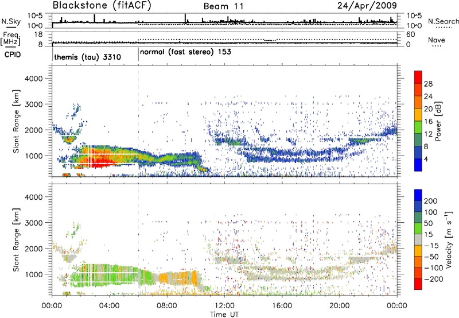The height and width of the screenshot is (318, 459).
Task: Click the Power scale value '16'
Action: [x=428, y=122]
